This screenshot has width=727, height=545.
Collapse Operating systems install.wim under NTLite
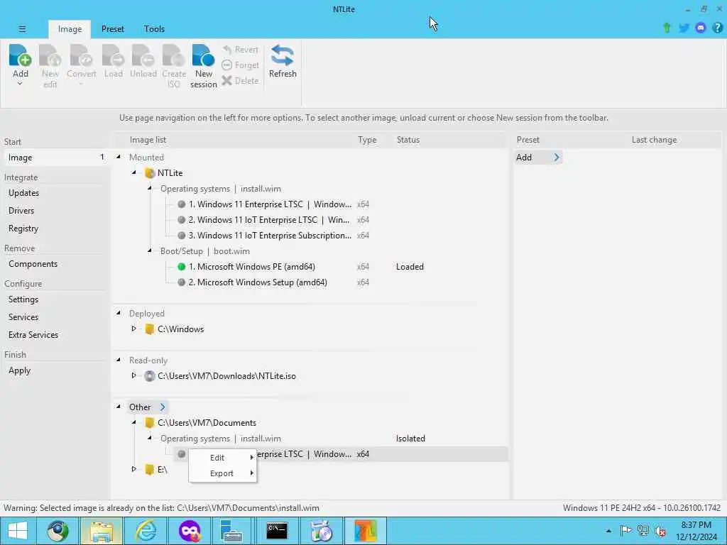(149, 188)
